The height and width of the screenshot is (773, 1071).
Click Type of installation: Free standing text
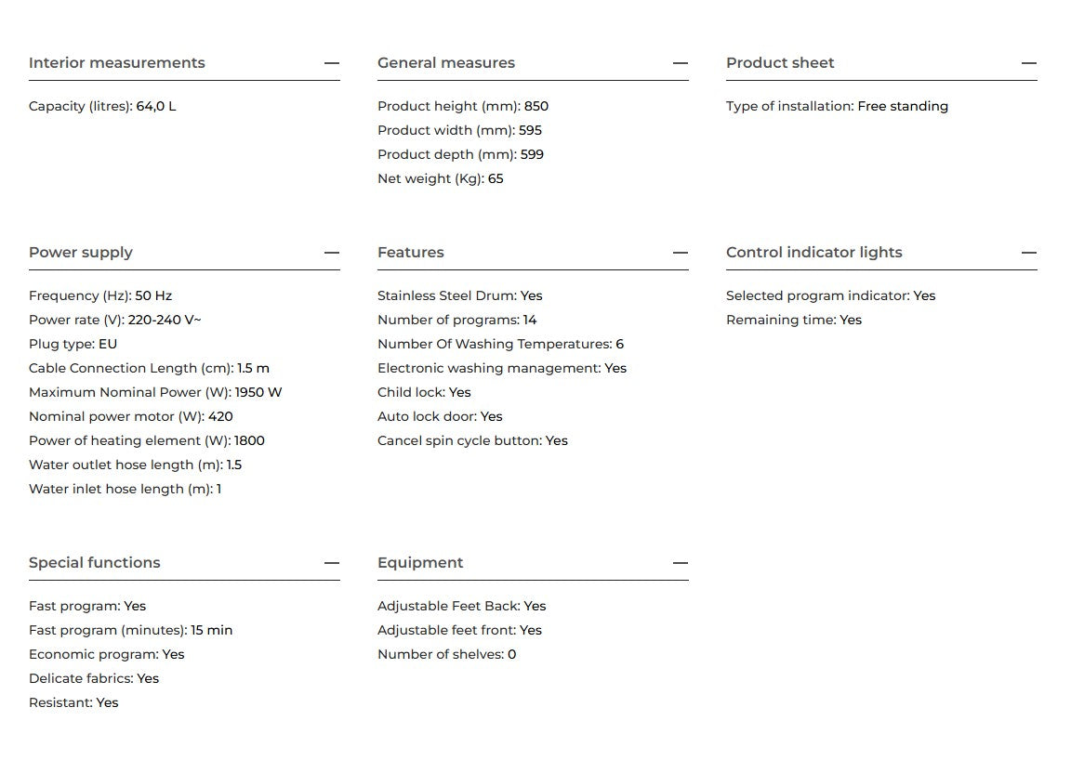pos(837,107)
